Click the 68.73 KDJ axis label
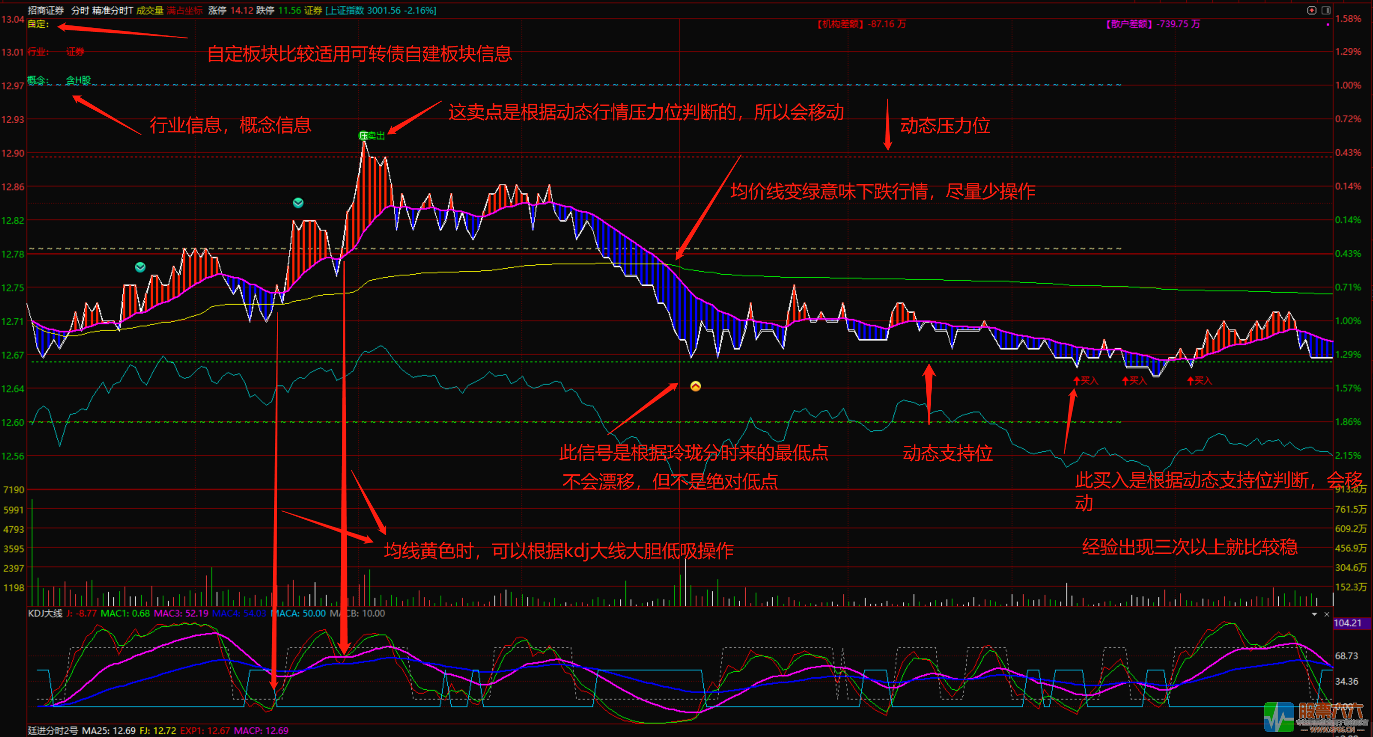 [x=1347, y=656]
